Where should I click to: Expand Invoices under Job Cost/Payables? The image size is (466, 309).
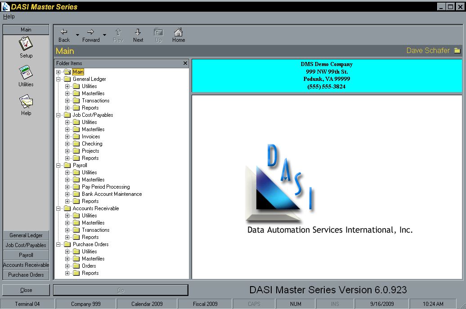tap(67, 137)
